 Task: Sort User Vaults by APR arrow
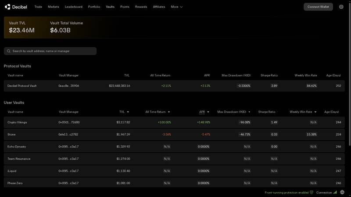coord(208,112)
